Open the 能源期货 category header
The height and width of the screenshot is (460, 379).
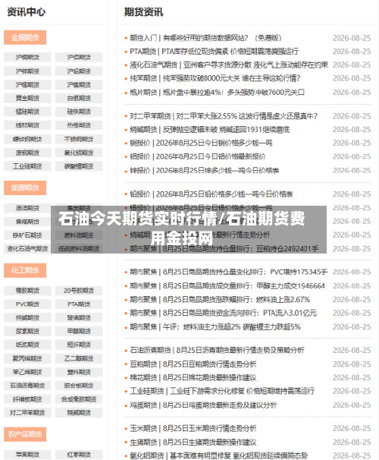(25, 187)
